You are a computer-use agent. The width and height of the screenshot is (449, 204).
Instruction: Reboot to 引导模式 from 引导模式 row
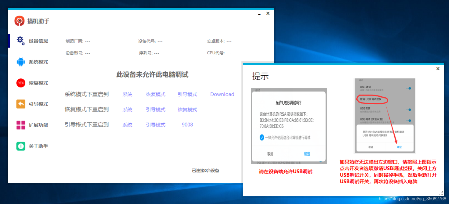(156, 125)
